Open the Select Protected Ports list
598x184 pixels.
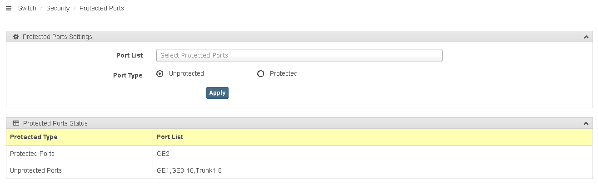[x=299, y=55]
